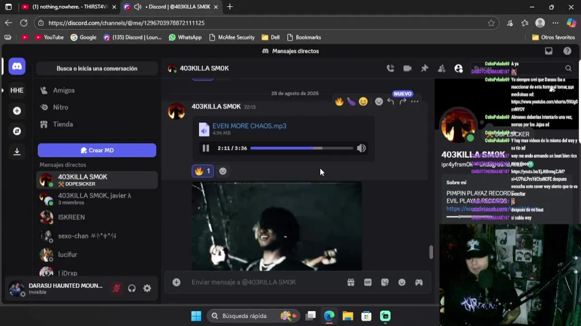The width and height of the screenshot is (581, 326).
Task: Open ISKREEN direct message
Action: pos(97,217)
